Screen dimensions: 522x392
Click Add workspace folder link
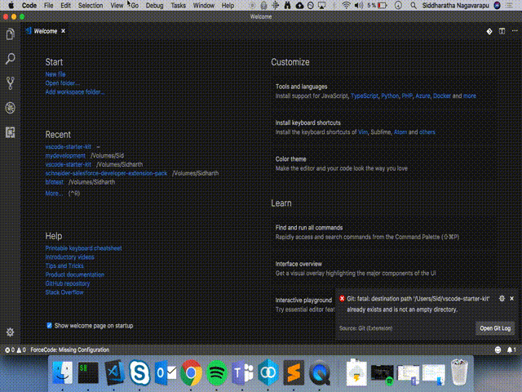[x=74, y=92]
